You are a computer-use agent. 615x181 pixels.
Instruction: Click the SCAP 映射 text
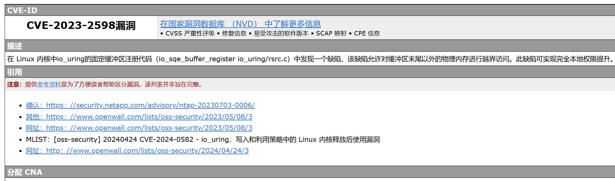point(331,33)
